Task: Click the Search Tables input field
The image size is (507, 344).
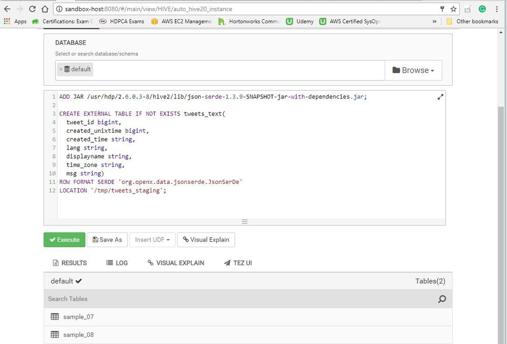Action: [x=239, y=299]
